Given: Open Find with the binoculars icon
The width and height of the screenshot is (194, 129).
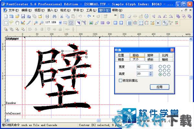Looking at the screenshot, I should tap(54, 16).
